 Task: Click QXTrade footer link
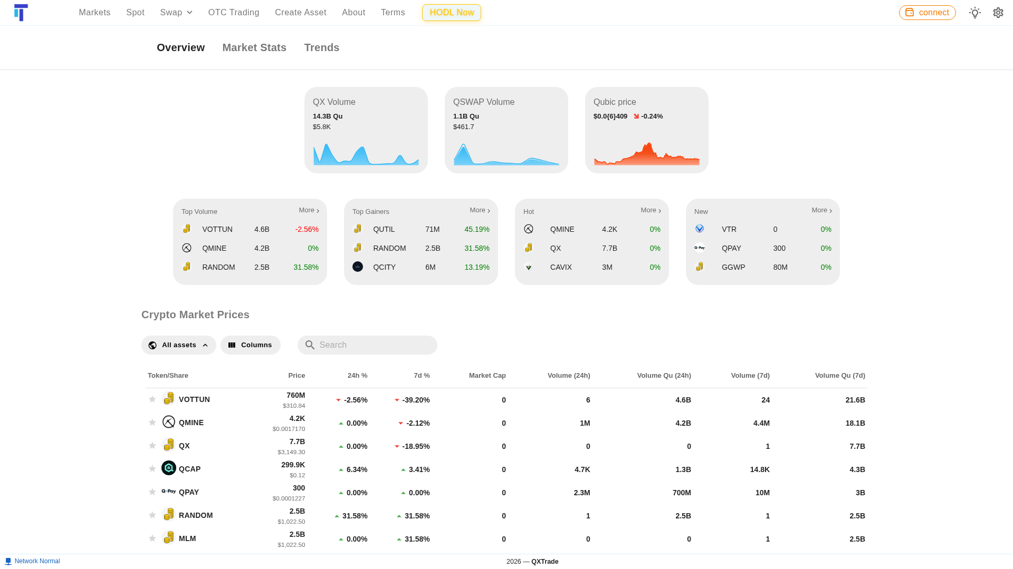[544, 562]
